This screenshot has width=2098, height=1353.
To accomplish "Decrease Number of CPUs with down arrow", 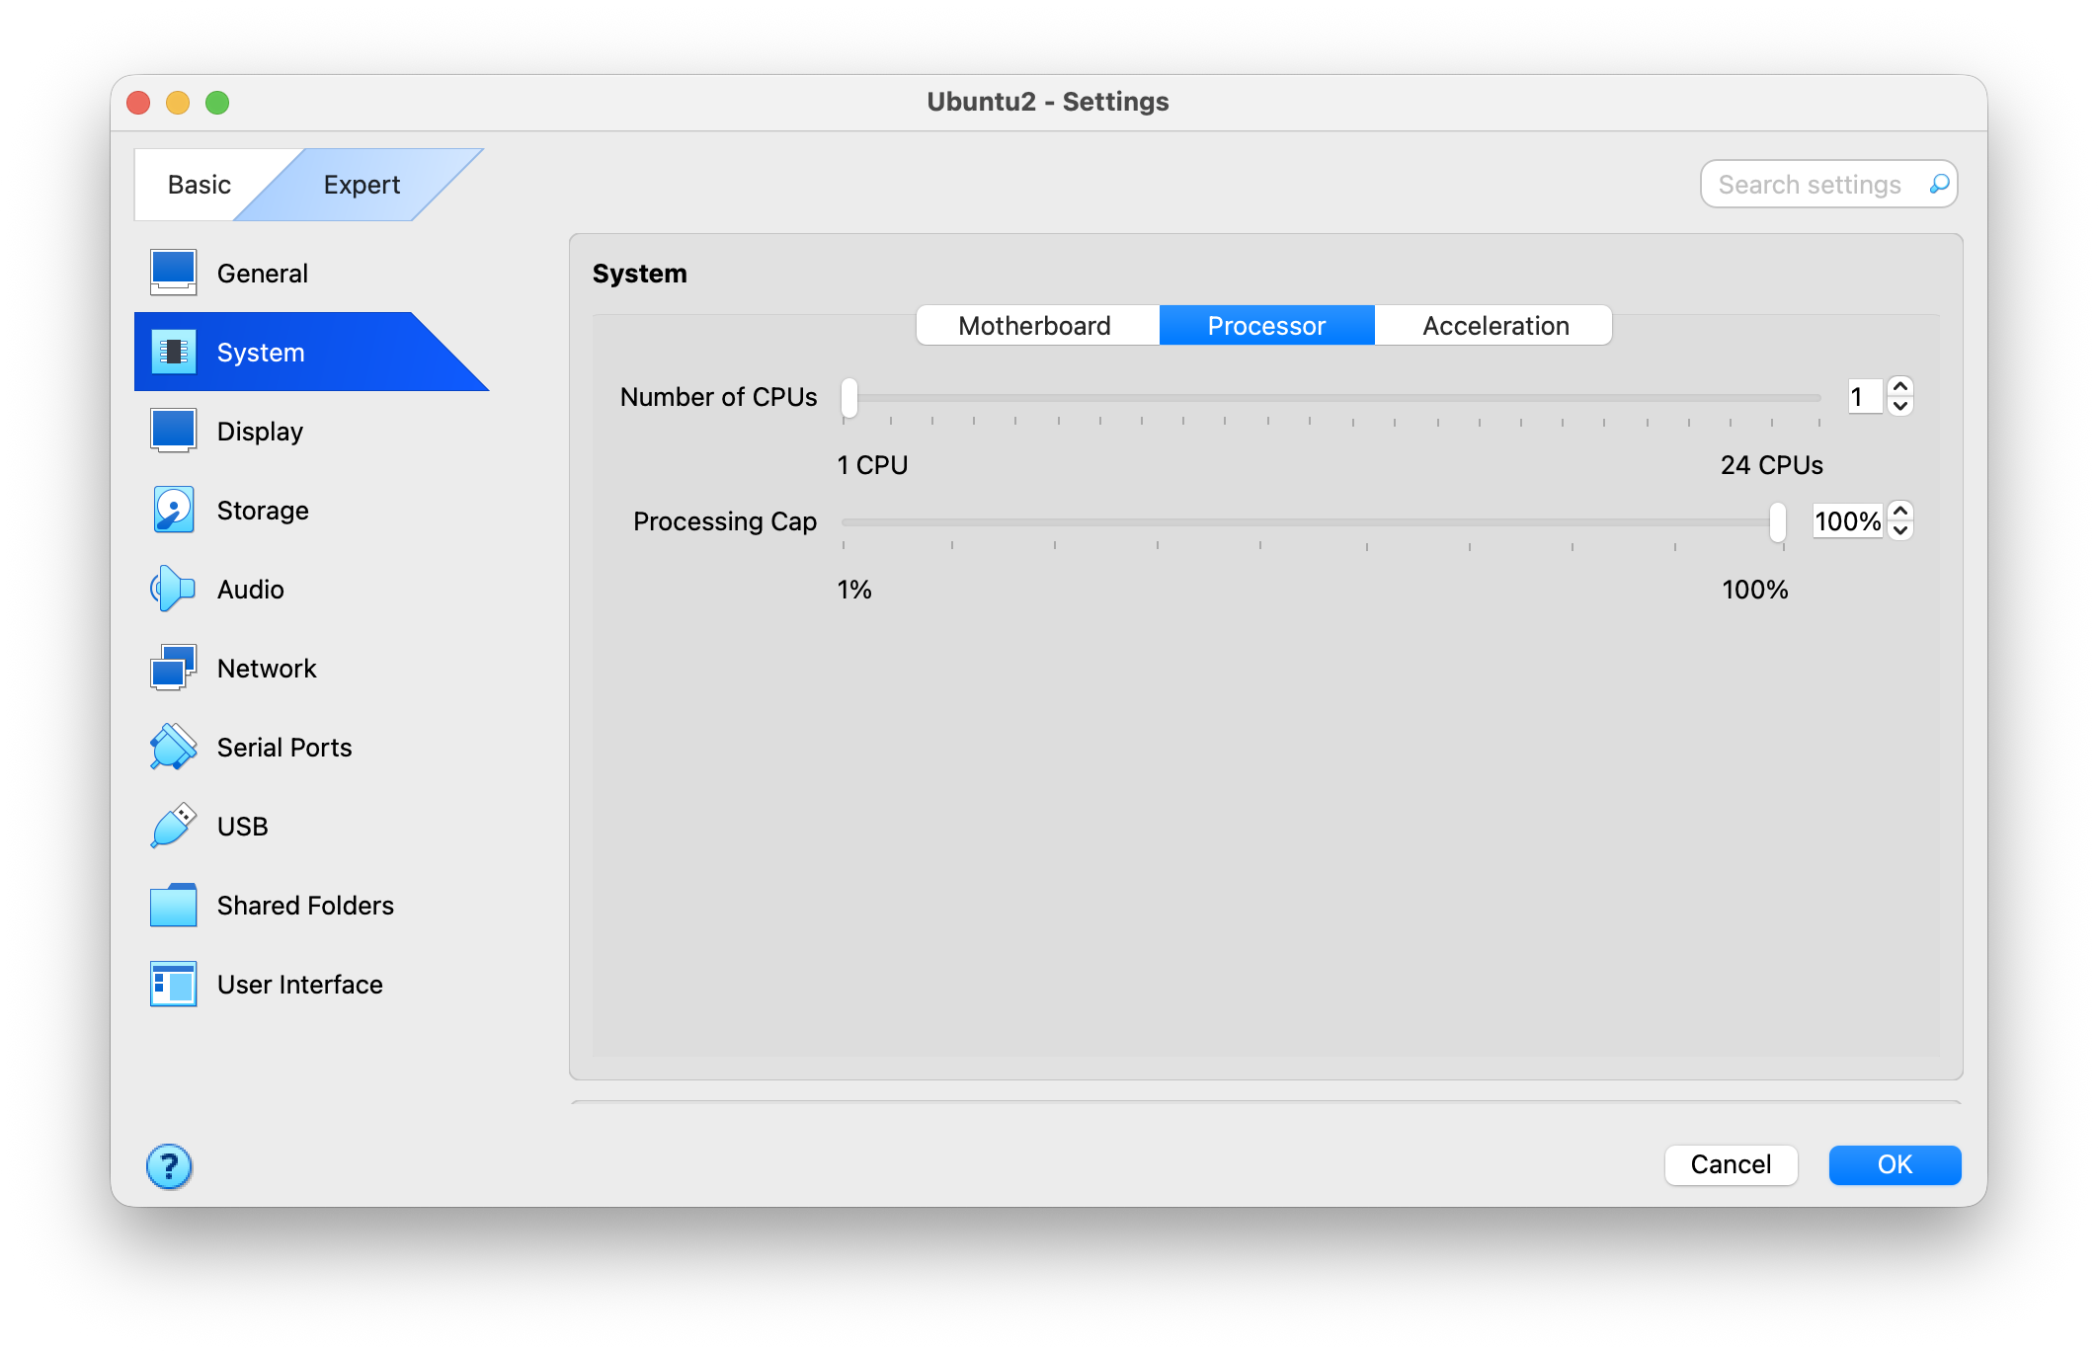I will tap(1900, 407).
